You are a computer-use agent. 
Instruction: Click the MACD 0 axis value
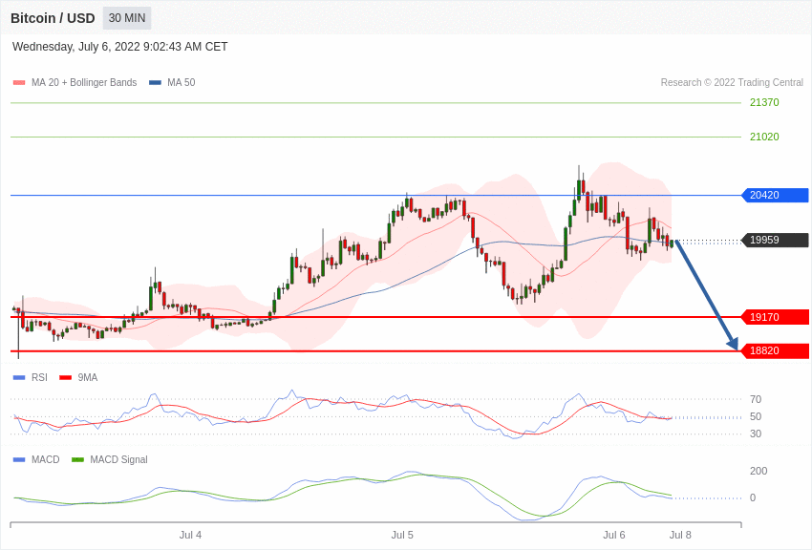click(753, 497)
